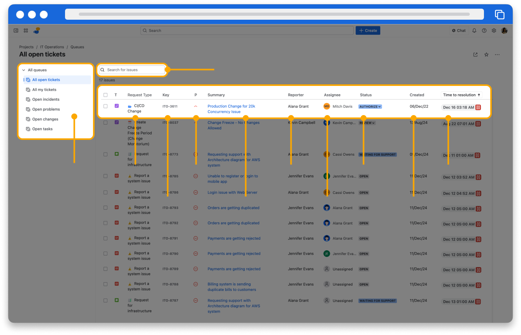Click the ITO-8790 issue key
Screen dimensions: 521x335
(170, 254)
